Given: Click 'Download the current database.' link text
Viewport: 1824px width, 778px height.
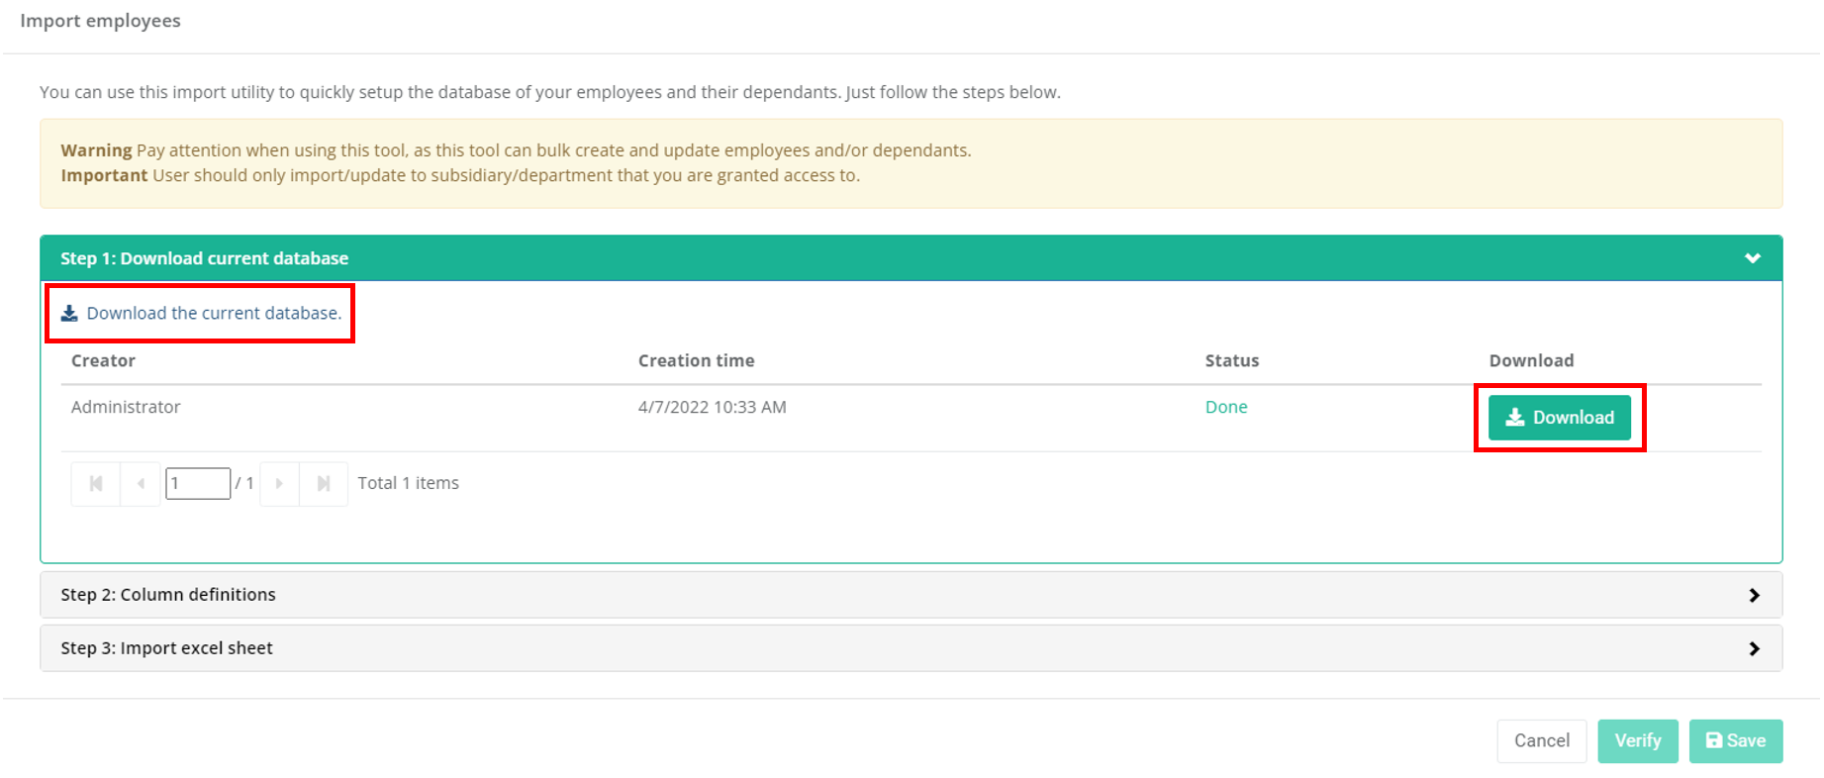Looking at the screenshot, I should 214,314.
